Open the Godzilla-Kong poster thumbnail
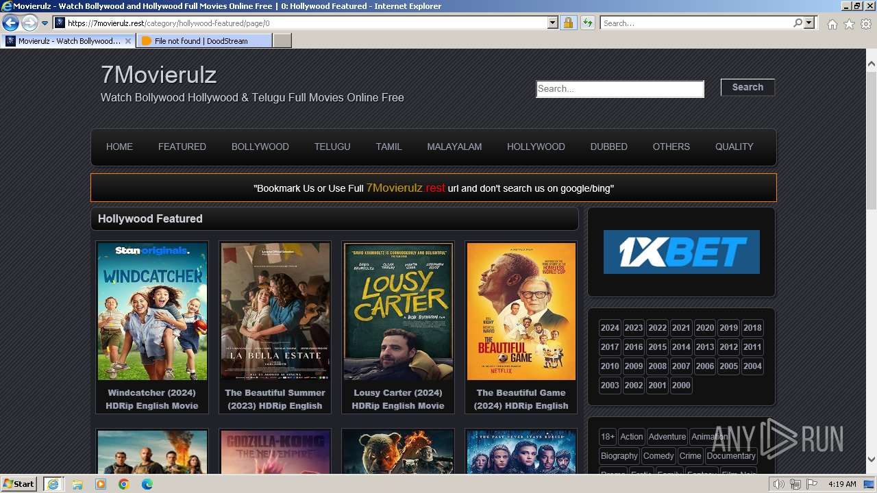This screenshot has width=877, height=493. click(275, 452)
